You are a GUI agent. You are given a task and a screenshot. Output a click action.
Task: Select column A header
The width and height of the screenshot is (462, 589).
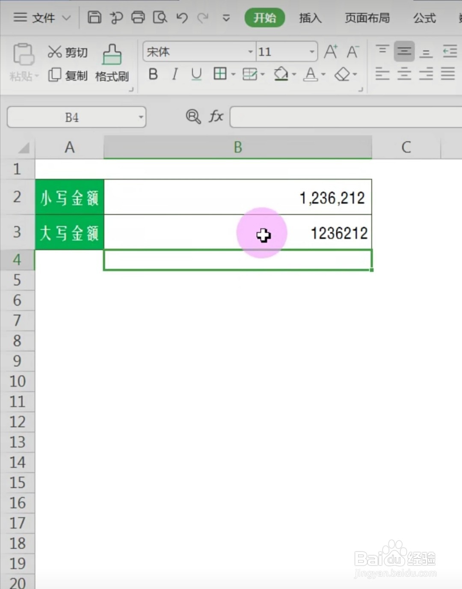(69, 147)
